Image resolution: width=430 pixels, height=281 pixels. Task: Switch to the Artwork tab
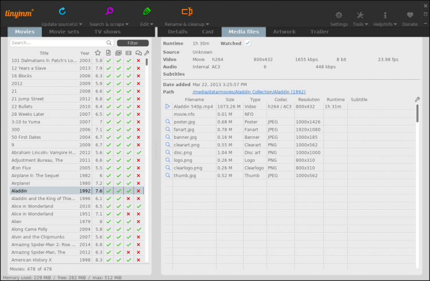click(284, 32)
